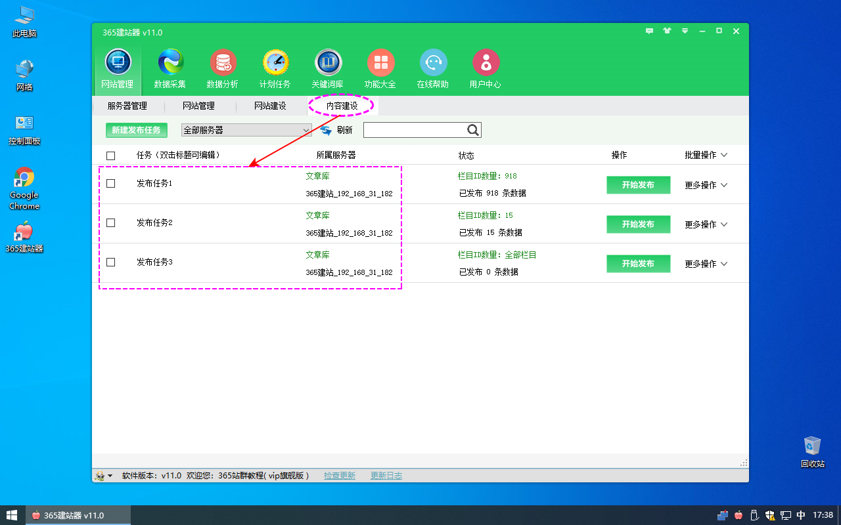Click the 刷新 label
The width and height of the screenshot is (841, 525).
[x=344, y=130]
